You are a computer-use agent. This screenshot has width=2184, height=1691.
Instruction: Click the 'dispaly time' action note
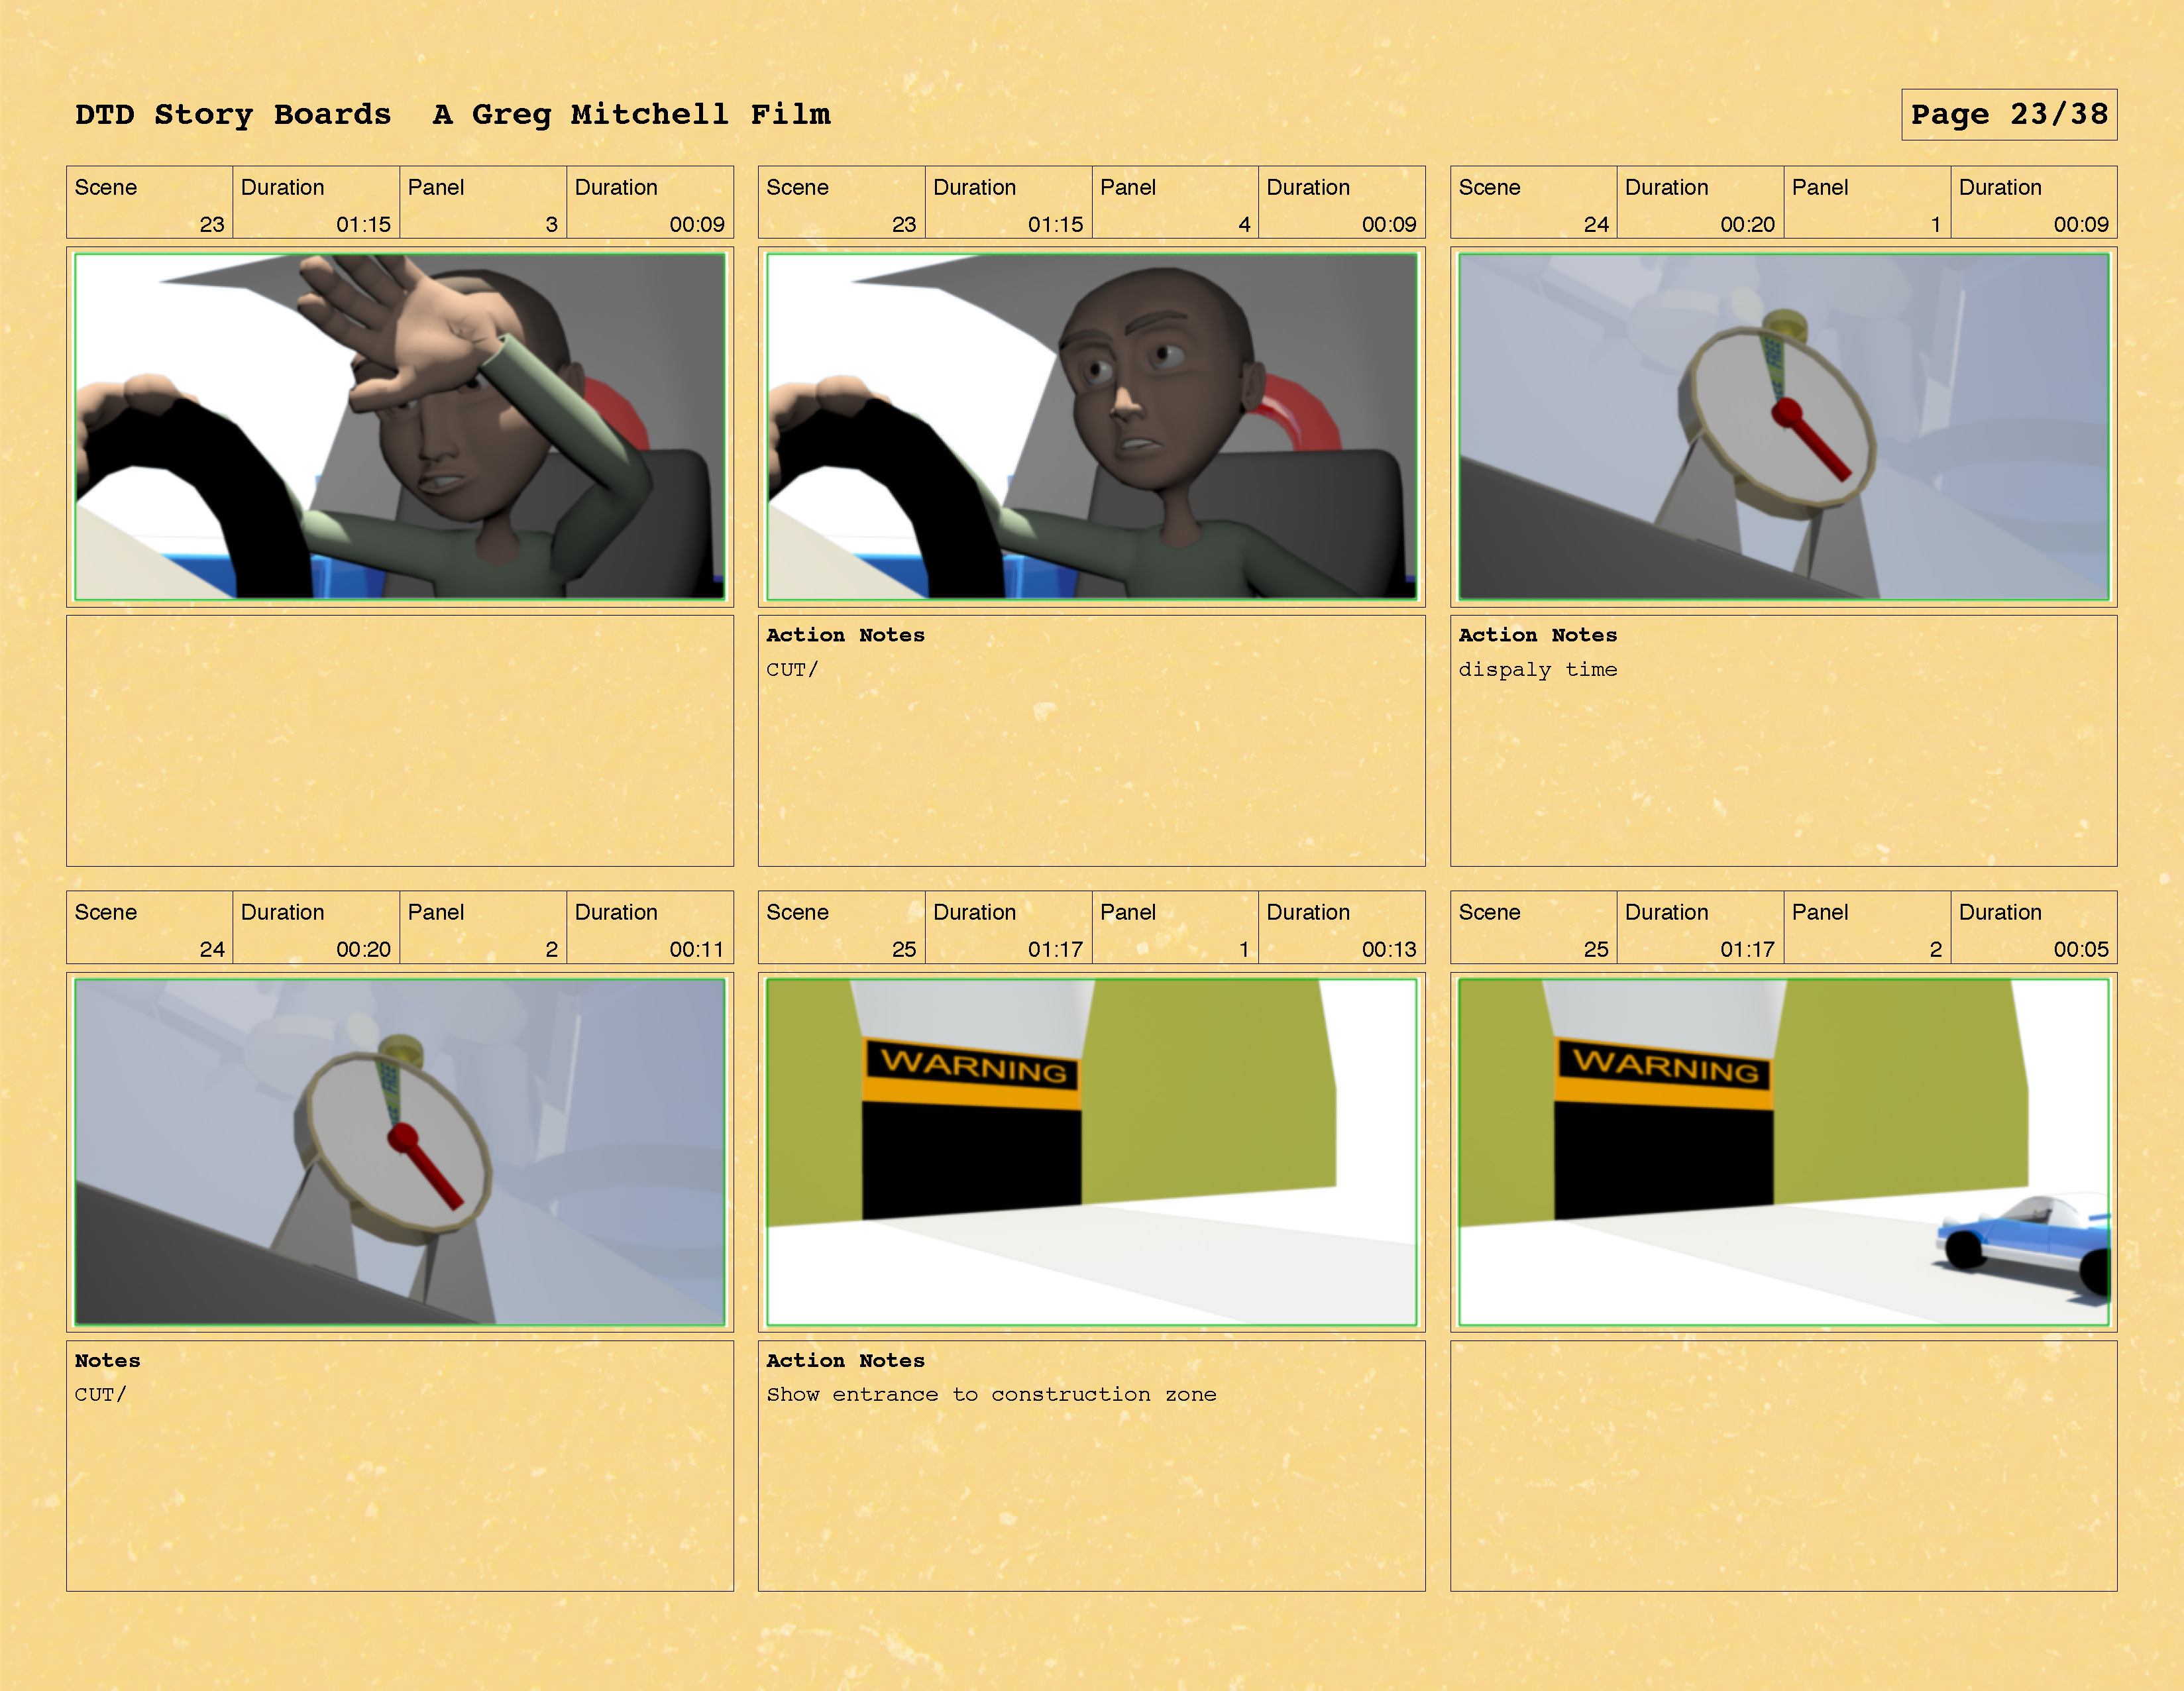(1537, 670)
